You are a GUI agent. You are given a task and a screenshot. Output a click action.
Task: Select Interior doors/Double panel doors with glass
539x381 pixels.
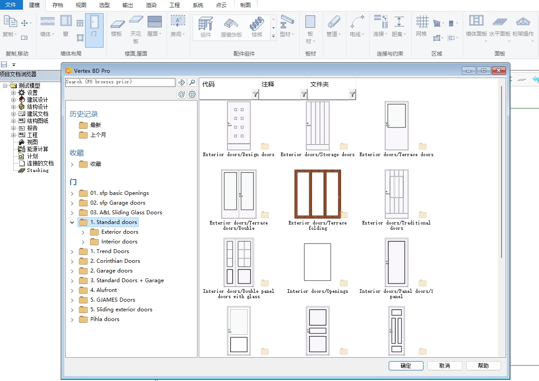tap(238, 262)
